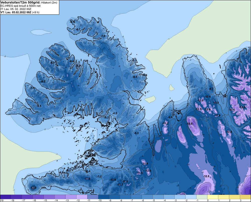This screenshot has height=202, width=251.
Task: Click the -8.3 temperature label
Action: click(x=136, y=133)
